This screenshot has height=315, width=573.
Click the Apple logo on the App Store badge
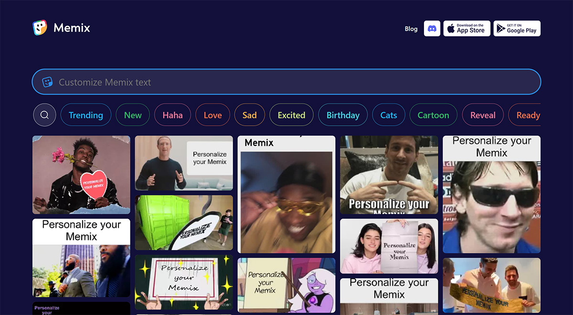tap(451, 28)
